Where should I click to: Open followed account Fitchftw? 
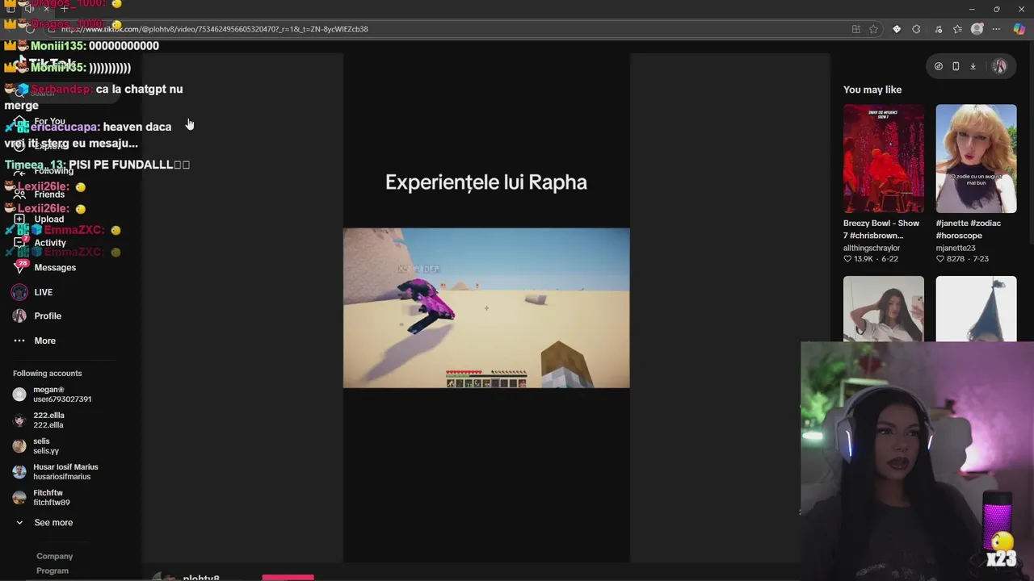(x=41, y=498)
